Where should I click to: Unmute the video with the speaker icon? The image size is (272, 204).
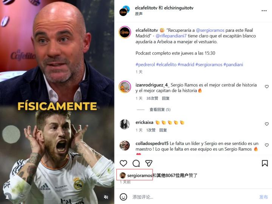click(x=106, y=197)
